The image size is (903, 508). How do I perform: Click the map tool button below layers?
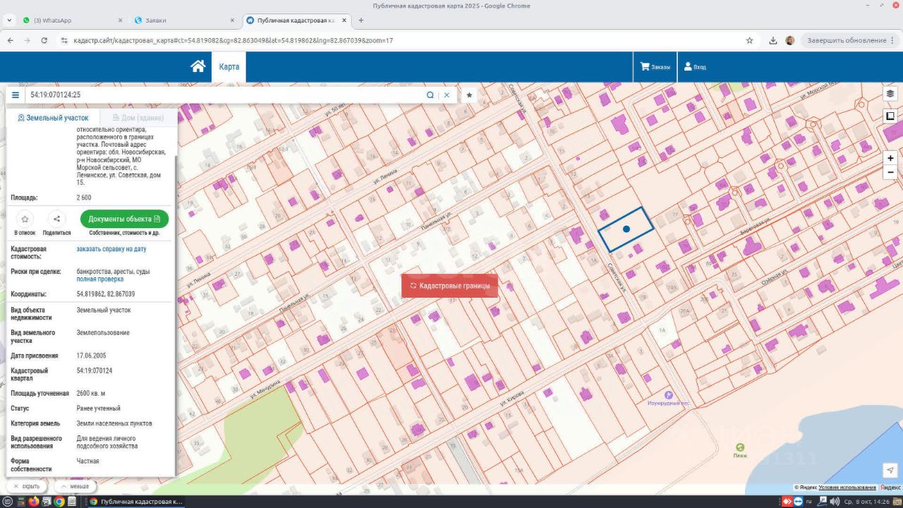[x=890, y=116]
